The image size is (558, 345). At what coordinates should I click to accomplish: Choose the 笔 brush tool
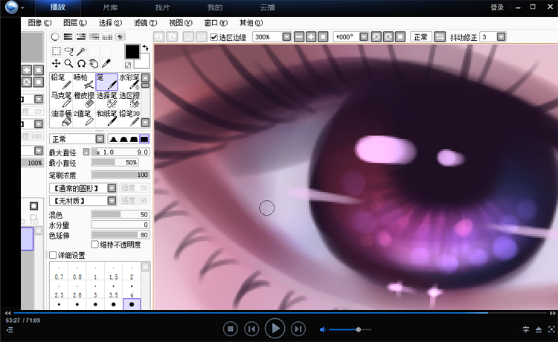106,82
